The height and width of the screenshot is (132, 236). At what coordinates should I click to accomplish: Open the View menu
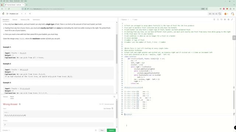click(x=7, y=1)
